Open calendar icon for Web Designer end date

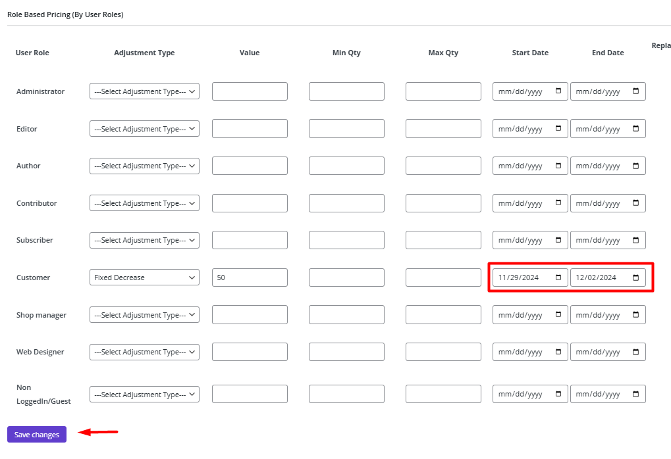click(x=635, y=352)
